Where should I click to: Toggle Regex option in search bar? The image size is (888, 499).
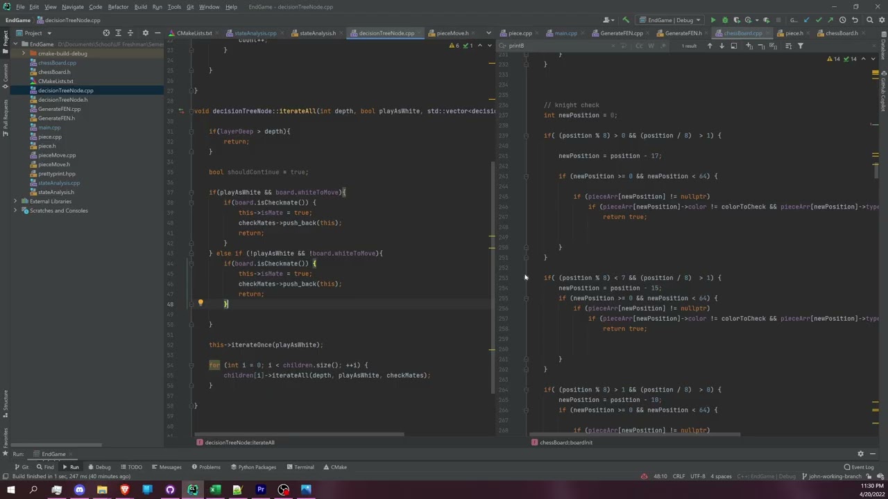point(663,46)
